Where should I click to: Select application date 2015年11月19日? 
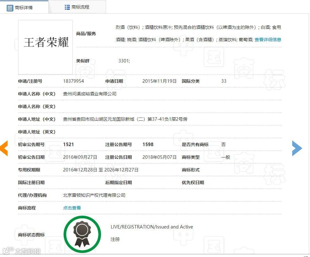coord(159,81)
